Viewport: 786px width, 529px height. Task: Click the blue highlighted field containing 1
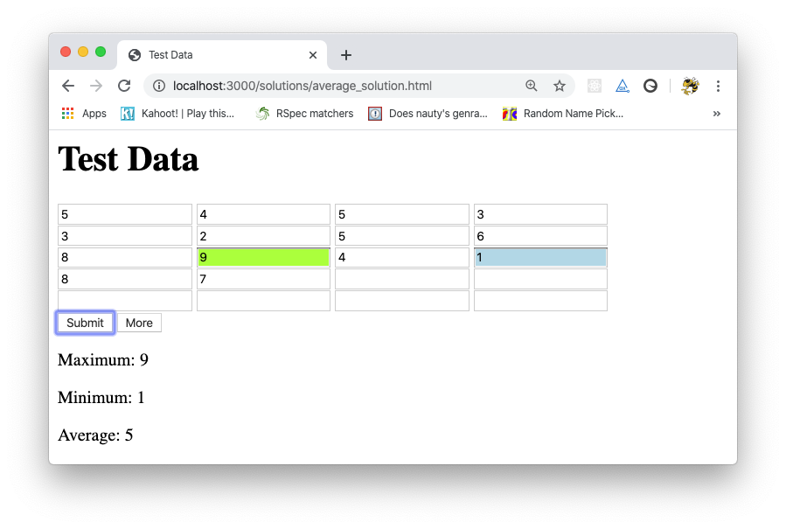(x=540, y=257)
